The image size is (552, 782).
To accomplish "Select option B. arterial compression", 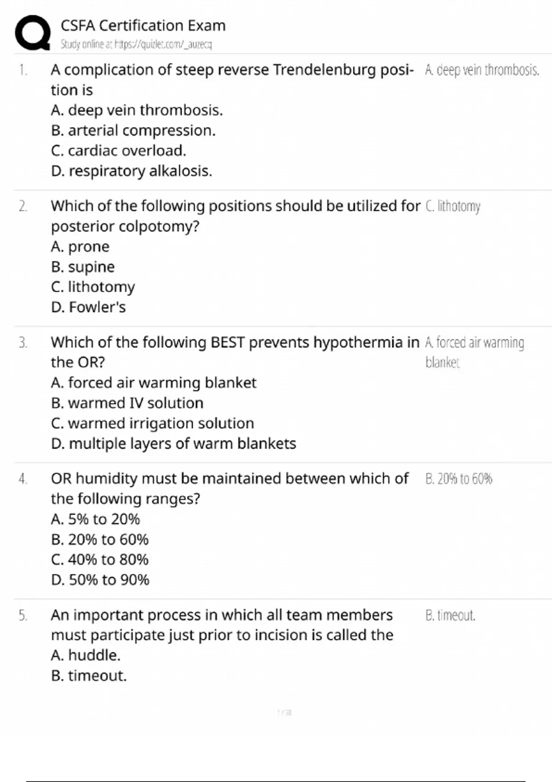I will coord(133,131).
